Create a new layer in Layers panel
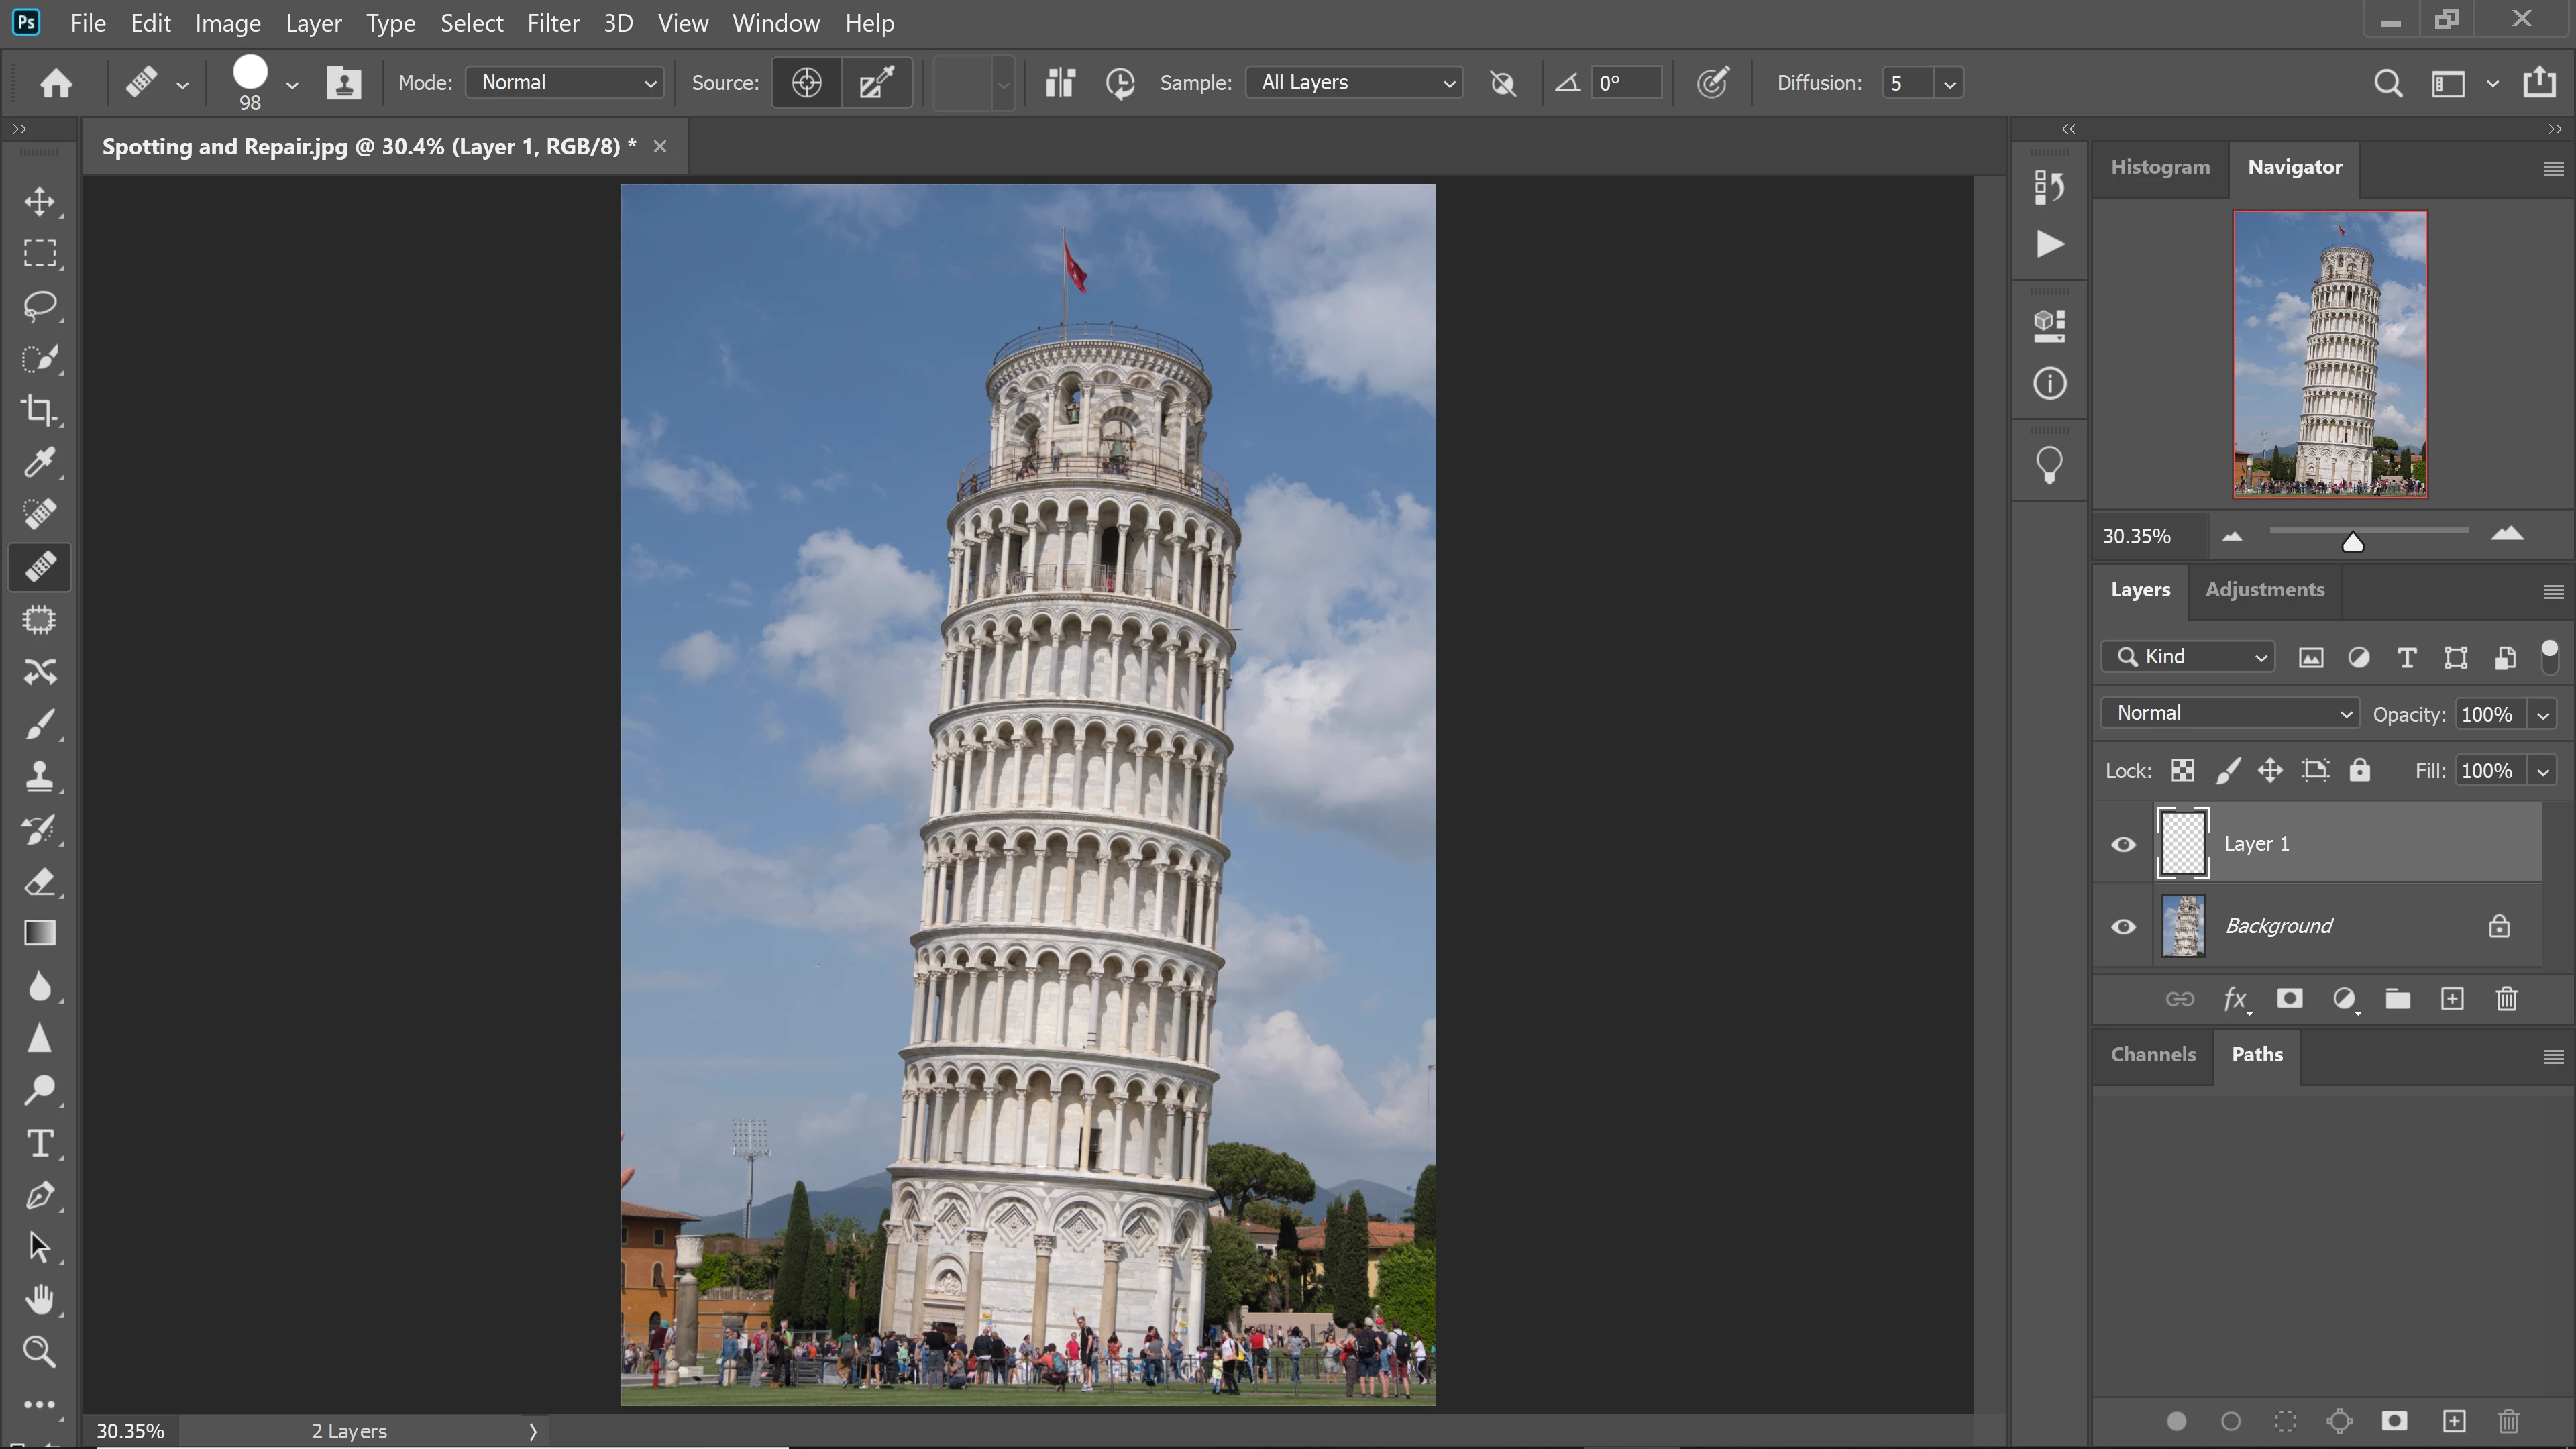Image resolution: width=2576 pixels, height=1449 pixels. click(x=2452, y=999)
